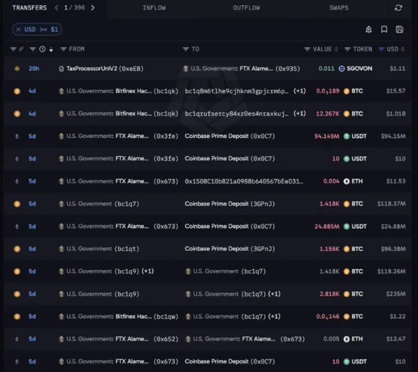This screenshot has width=418, height=372.
Task: Open the FROM column filter
Action: click(x=63, y=49)
